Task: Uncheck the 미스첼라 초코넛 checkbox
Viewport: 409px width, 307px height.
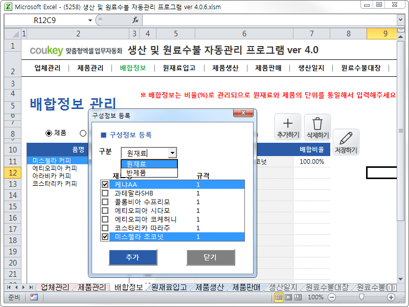Action: point(105,237)
